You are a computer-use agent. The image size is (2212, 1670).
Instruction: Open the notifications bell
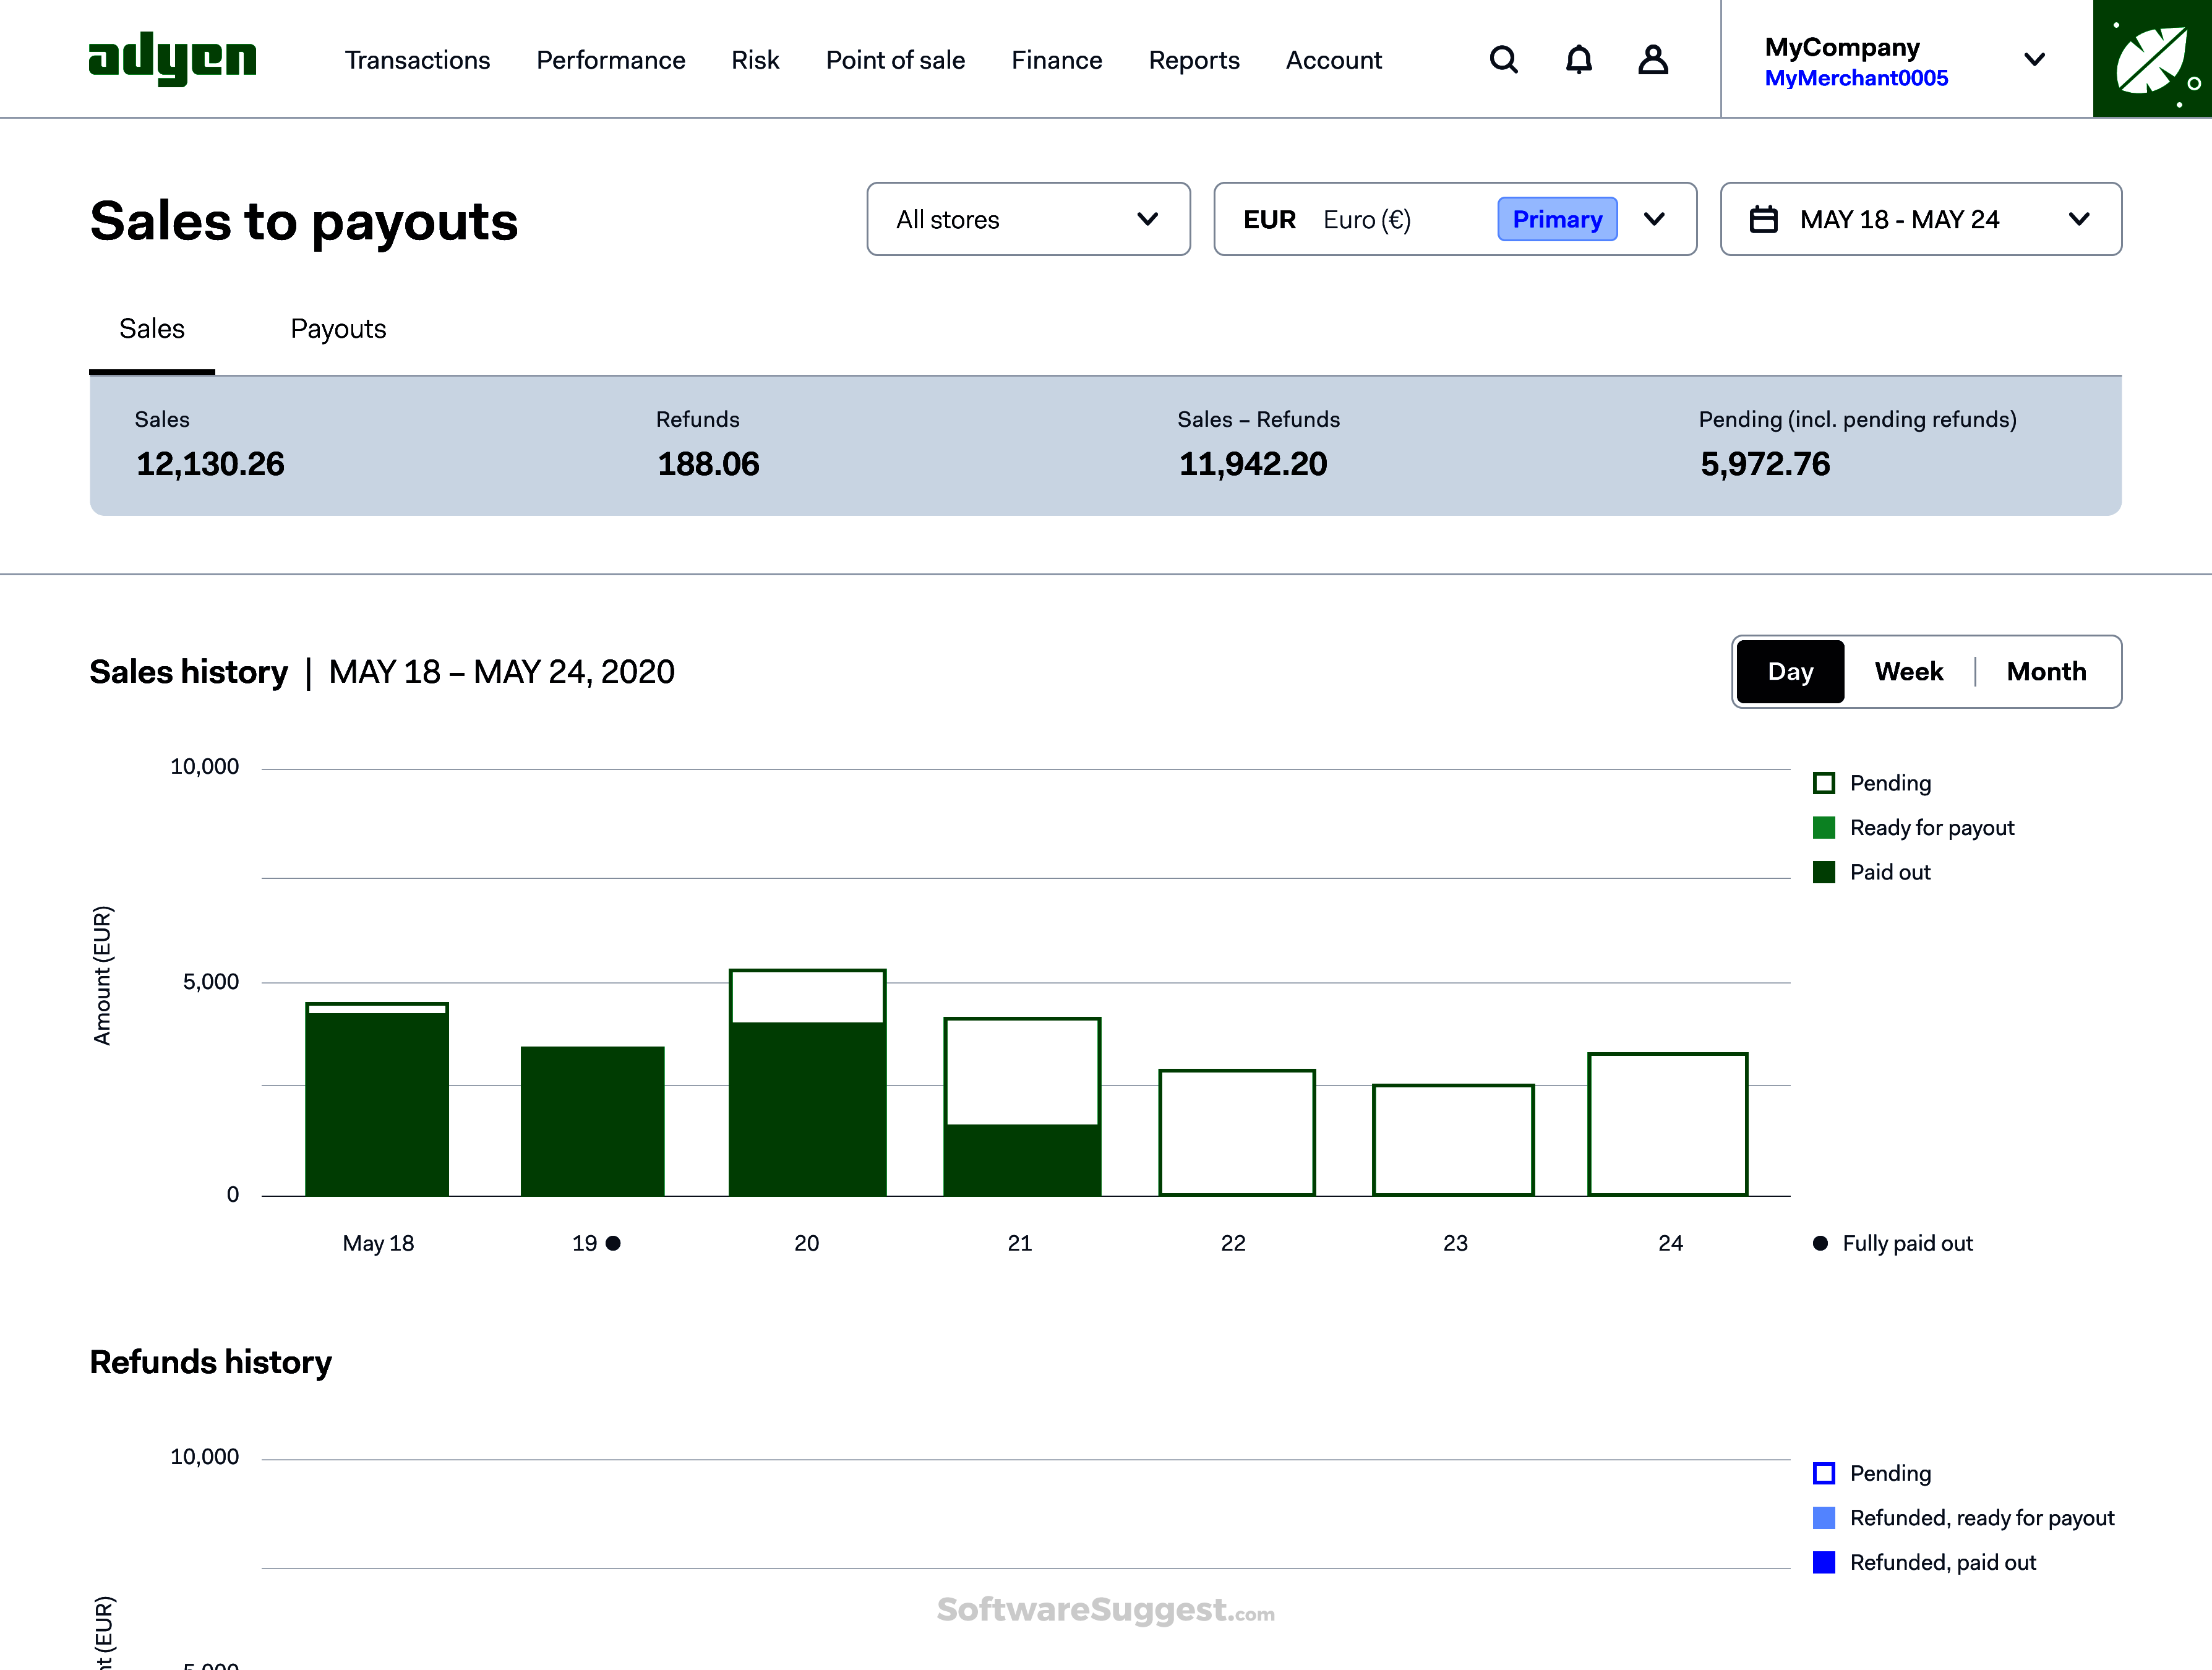(1578, 59)
